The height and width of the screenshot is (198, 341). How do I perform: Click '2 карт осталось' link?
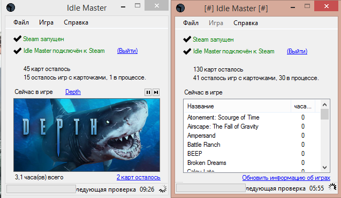(139, 177)
